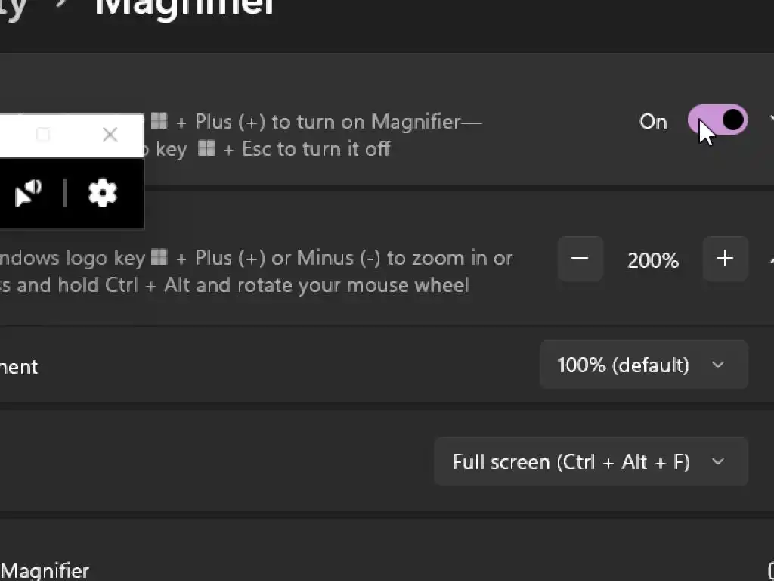This screenshot has width=774, height=581.
Task: Turn off the Magnifier toggle switch
Action: (x=717, y=120)
